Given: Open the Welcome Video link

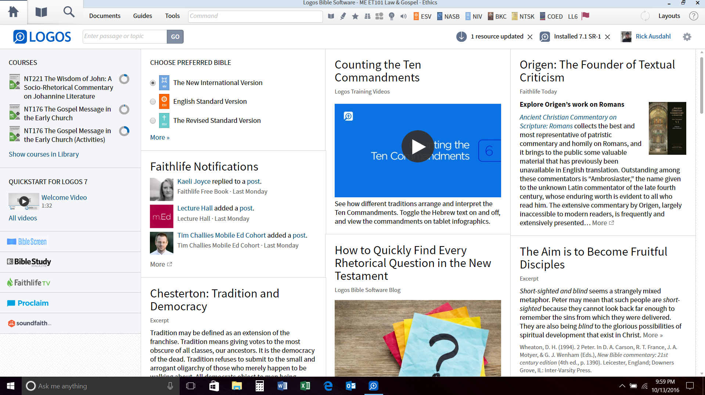Looking at the screenshot, I should coord(64,197).
